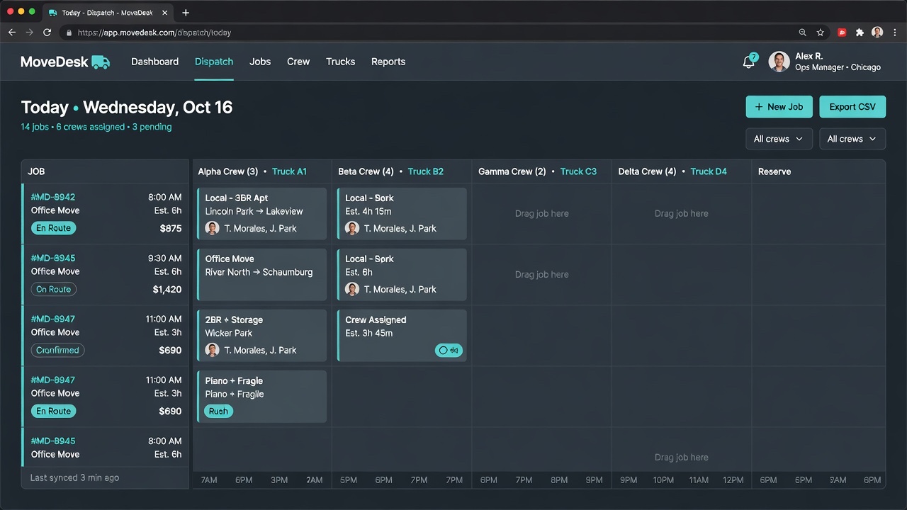The width and height of the screenshot is (907, 510).
Task: Click the On Route badge on the $1,420 job
Action: click(x=54, y=289)
